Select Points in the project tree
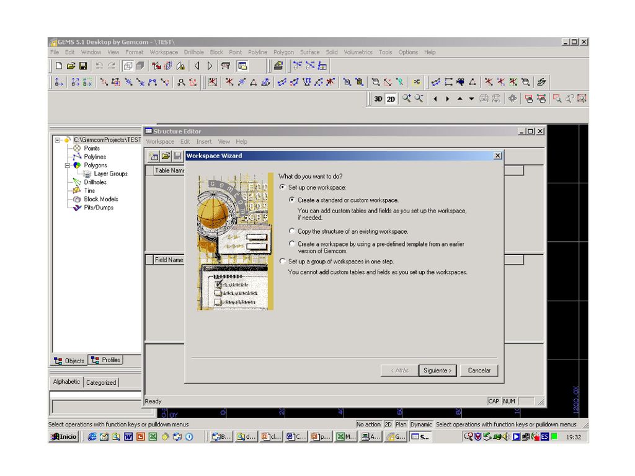This screenshot has width=635, height=476. pyautogui.click(x=92, y=149)
